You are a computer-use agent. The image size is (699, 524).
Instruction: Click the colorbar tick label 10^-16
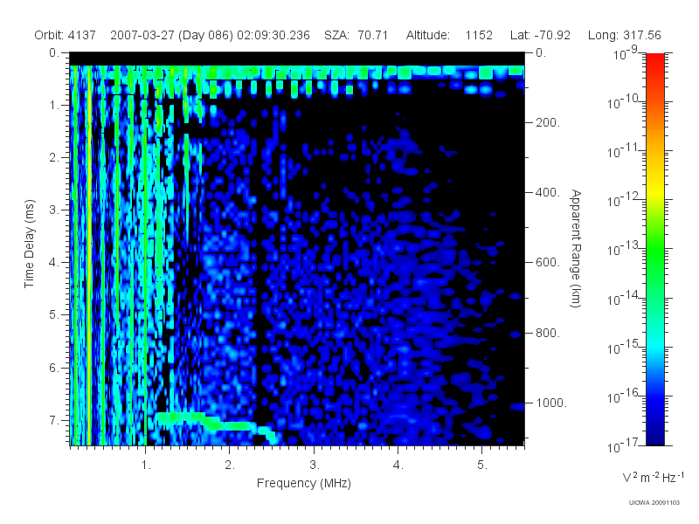pyautogui.click(x=625, y=396)
